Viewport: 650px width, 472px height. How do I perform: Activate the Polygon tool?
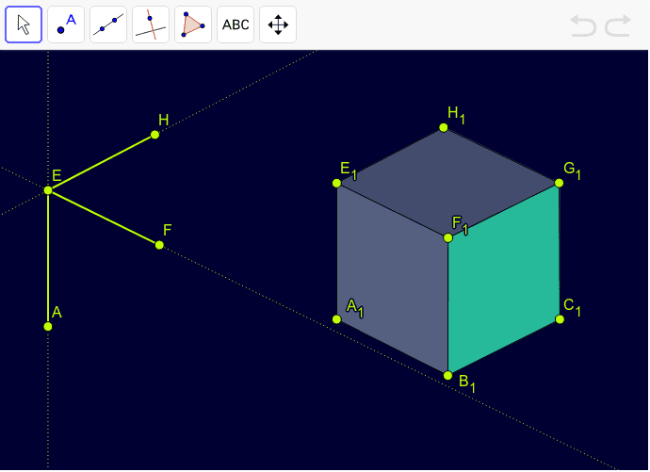tap(193, 24)
